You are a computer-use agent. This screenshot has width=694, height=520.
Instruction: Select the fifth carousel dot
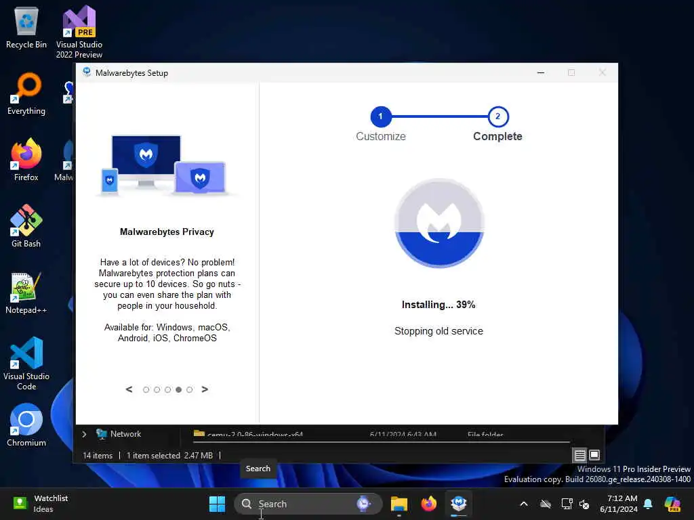[x=190, y=389]
